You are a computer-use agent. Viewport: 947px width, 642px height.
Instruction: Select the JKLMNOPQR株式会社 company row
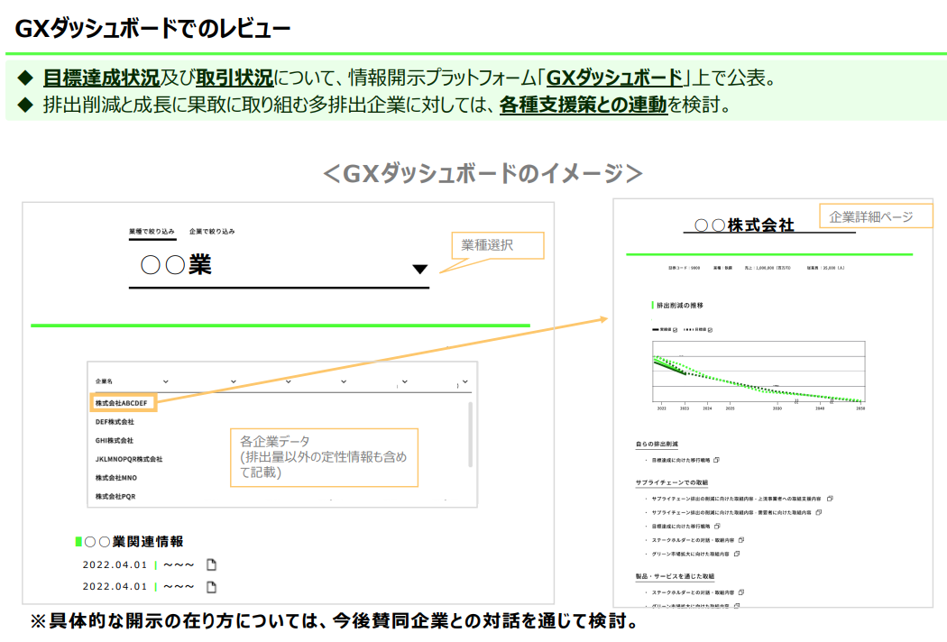(x=129, y=460)
